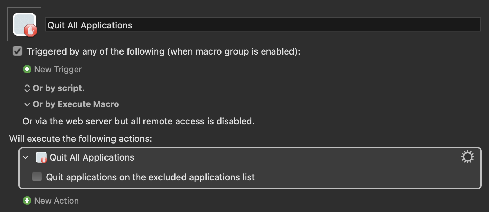Enable Quit applications on the excluded applications list

(37, 177)
